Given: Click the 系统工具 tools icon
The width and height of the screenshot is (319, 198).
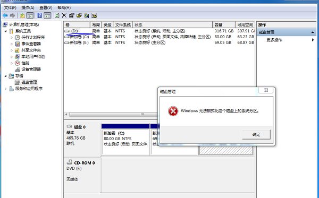Looking at the screenshot, I should 11,31.
